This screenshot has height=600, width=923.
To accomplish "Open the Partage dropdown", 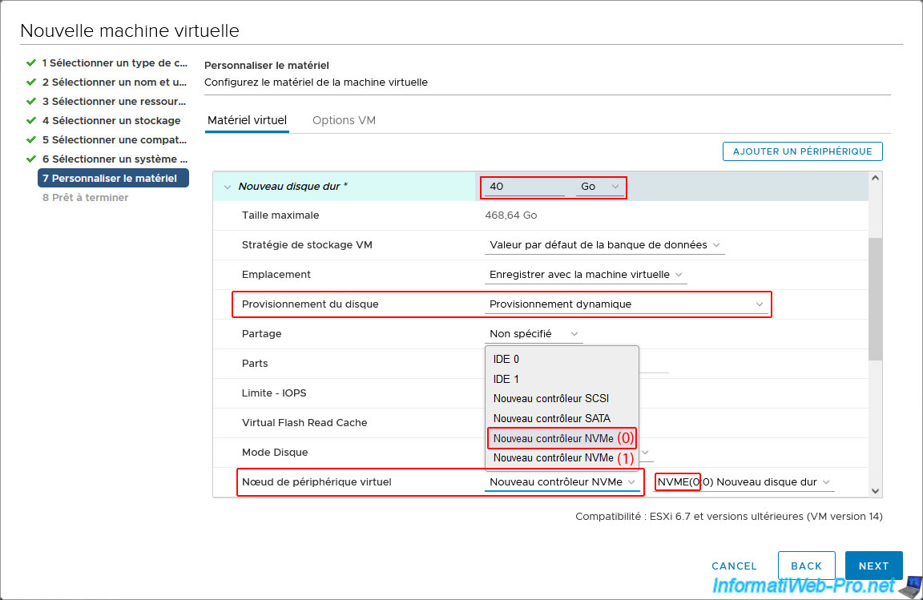I will (533, 334).
